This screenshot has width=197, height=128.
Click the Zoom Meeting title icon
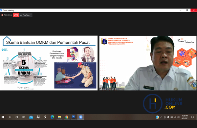(1, 10)
